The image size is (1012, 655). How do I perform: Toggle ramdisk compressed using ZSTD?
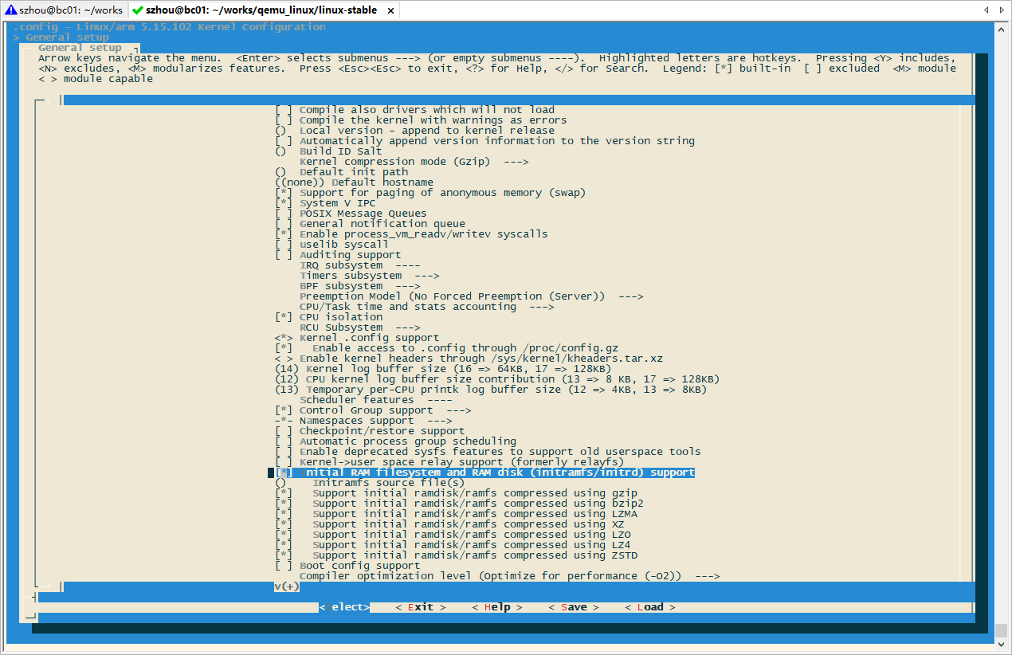point(456,555)
